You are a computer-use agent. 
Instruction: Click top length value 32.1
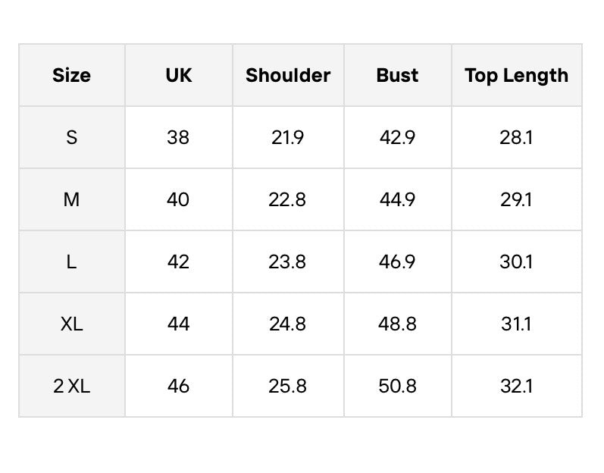[x=517, y=386]
